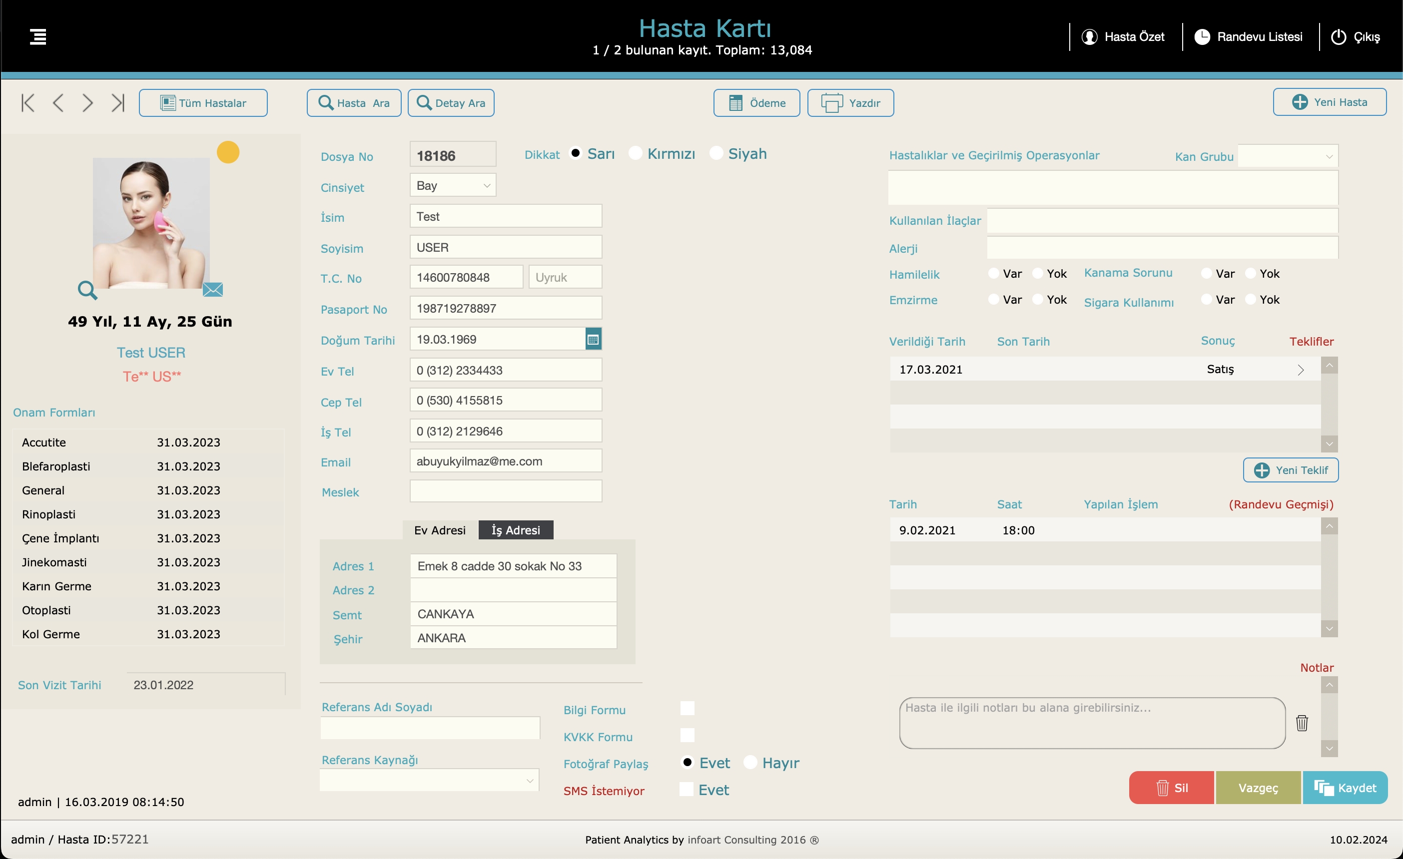Save the record with Kaydet

click(1345, 788)
